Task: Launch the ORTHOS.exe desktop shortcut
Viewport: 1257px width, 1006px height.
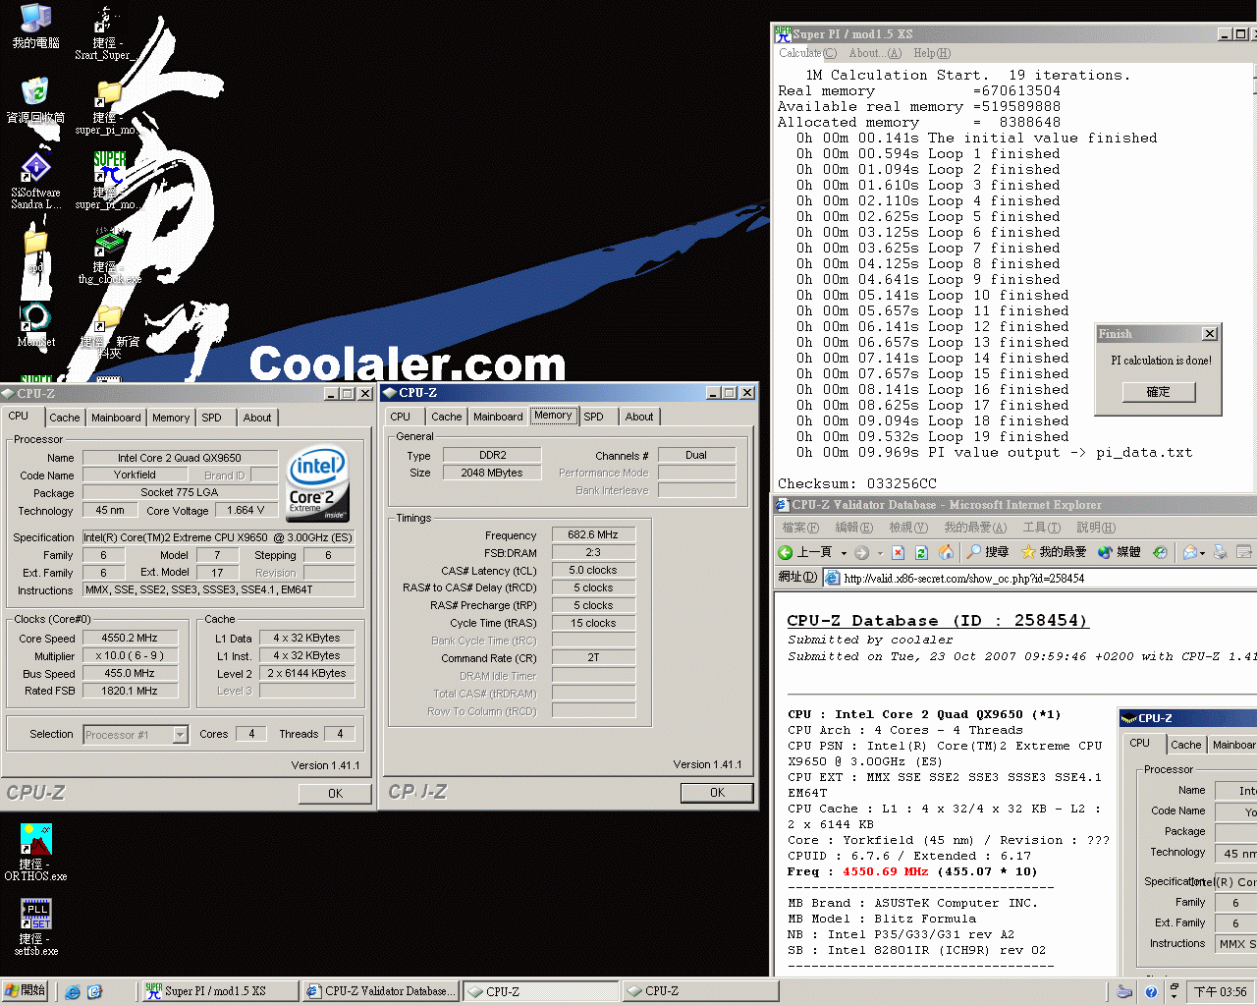Action: pos(35,851)
